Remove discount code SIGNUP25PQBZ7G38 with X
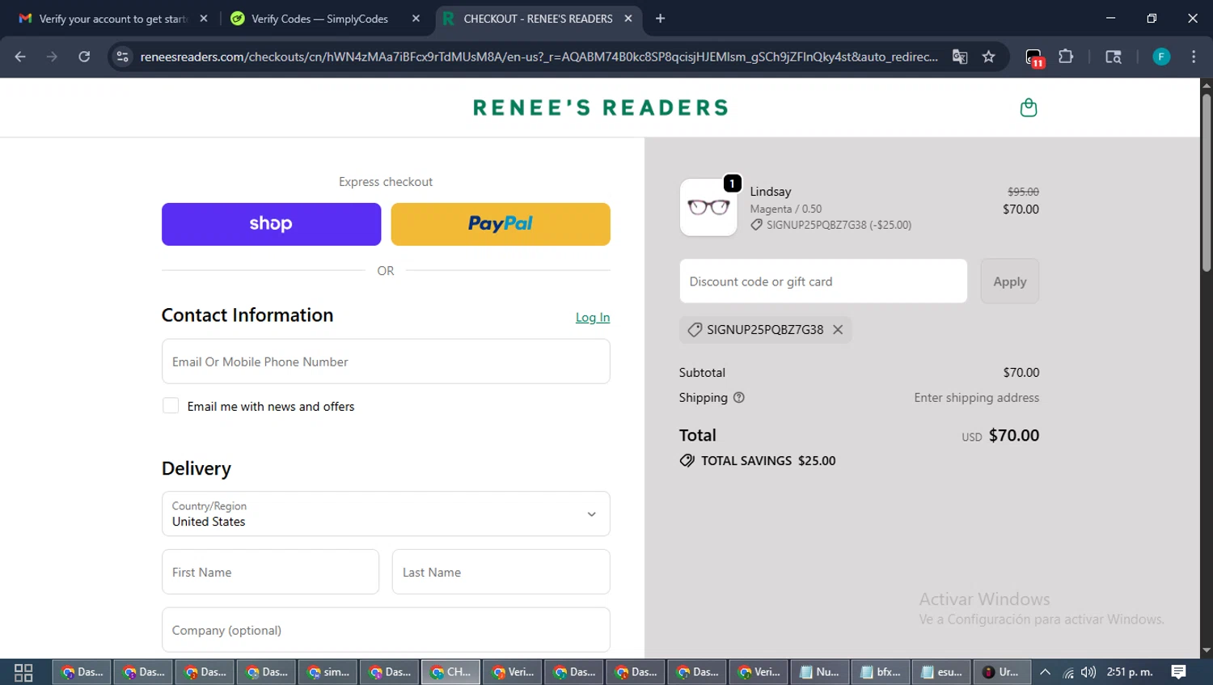 click(838, 329)
